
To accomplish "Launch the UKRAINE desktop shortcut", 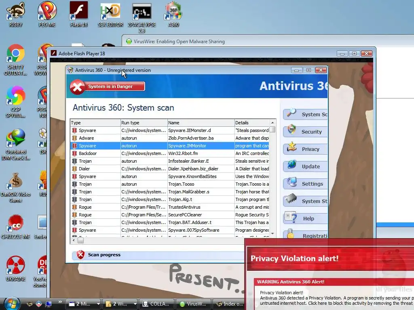I will (x=16, y=269).
